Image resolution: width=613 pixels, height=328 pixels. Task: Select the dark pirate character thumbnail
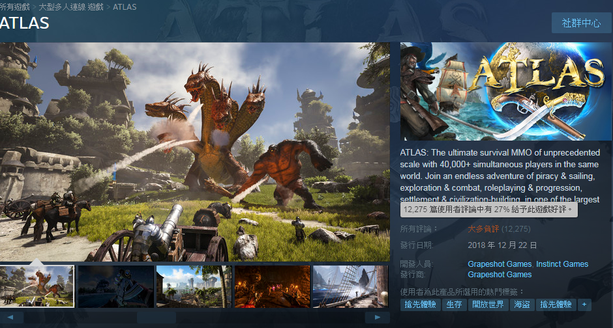(x=115, y=286)
